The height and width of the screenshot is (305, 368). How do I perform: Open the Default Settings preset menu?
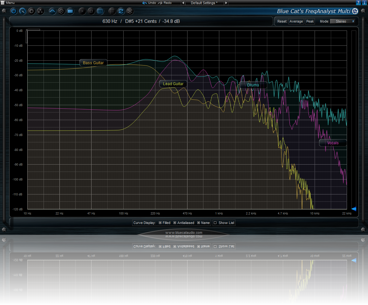[204, 3]
